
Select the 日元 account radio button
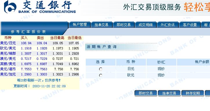101,69
